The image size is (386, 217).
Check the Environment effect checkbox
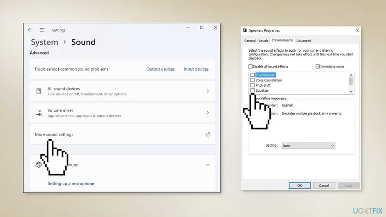tap(252, 75)
